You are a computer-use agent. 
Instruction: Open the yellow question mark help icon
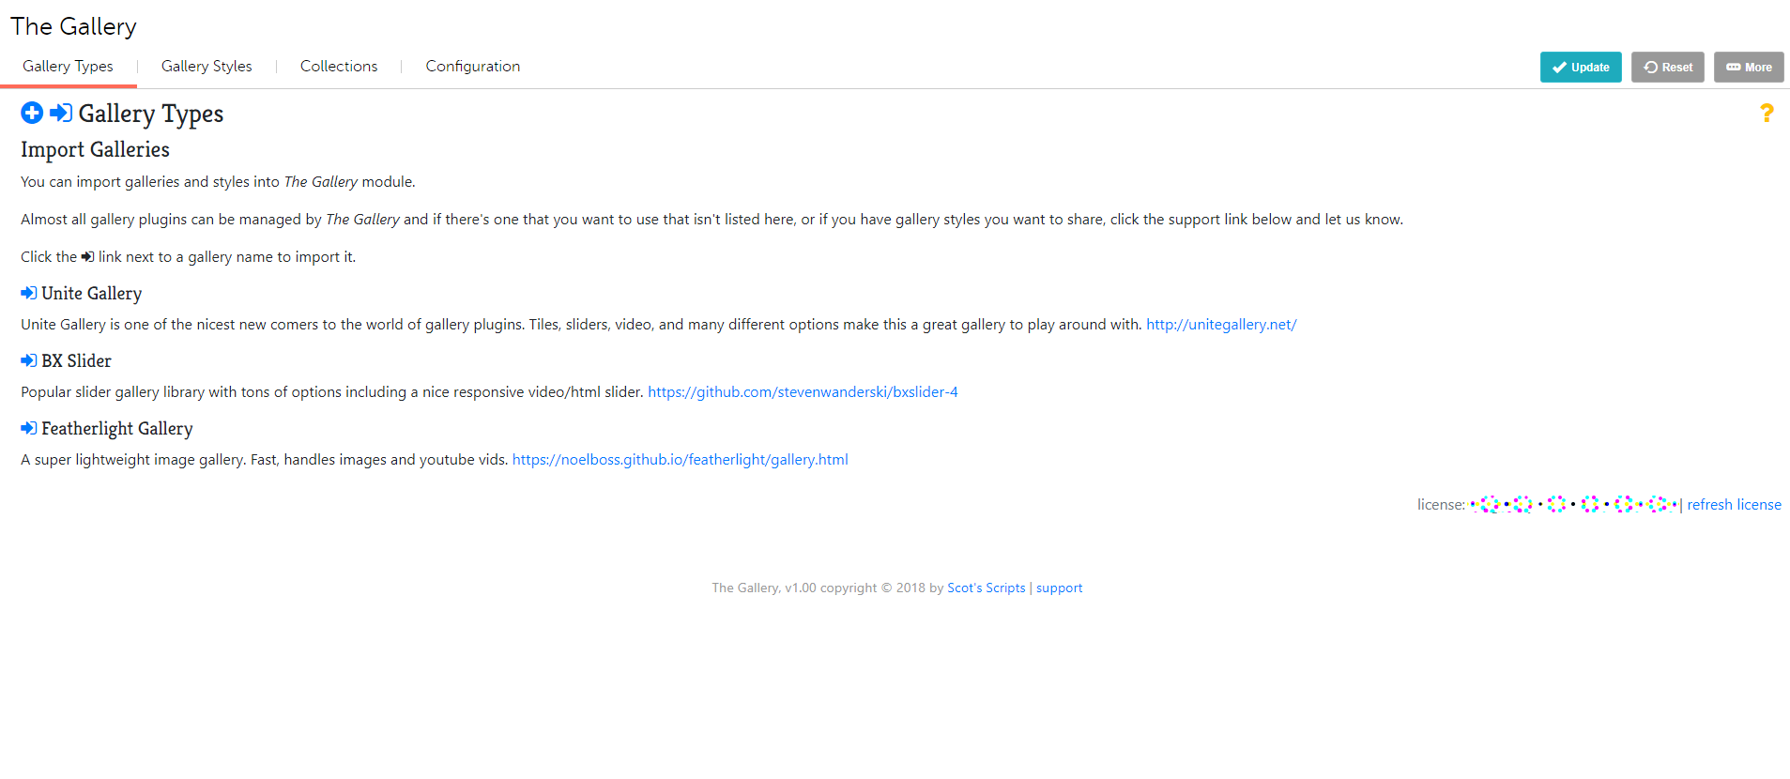click(1766, 114)
